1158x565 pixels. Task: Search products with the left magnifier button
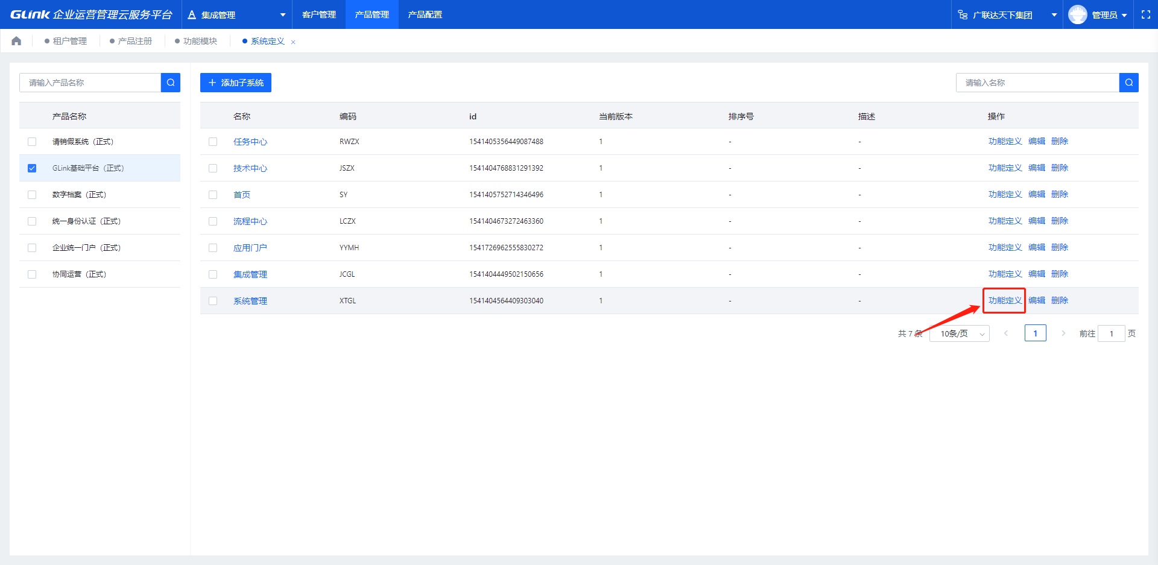point(171,83)
